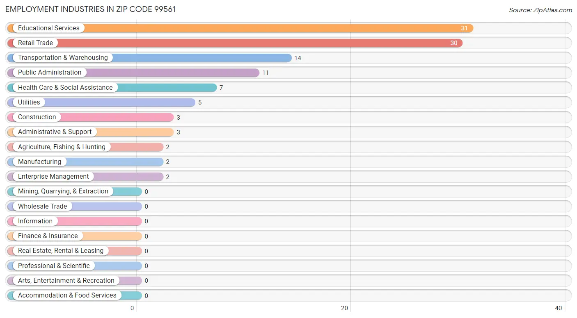The image size is (577, 318).
Task: Select the Retail Trade label
Action: [35, 43]
